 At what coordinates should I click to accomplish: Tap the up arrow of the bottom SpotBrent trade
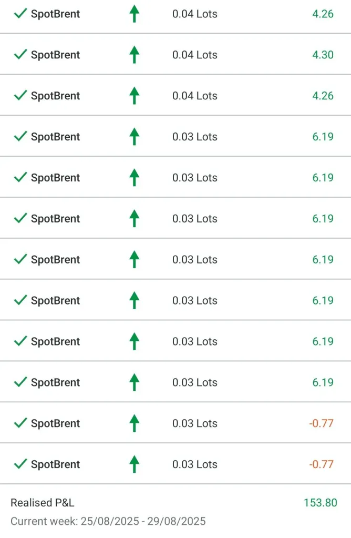pos(134,464)
